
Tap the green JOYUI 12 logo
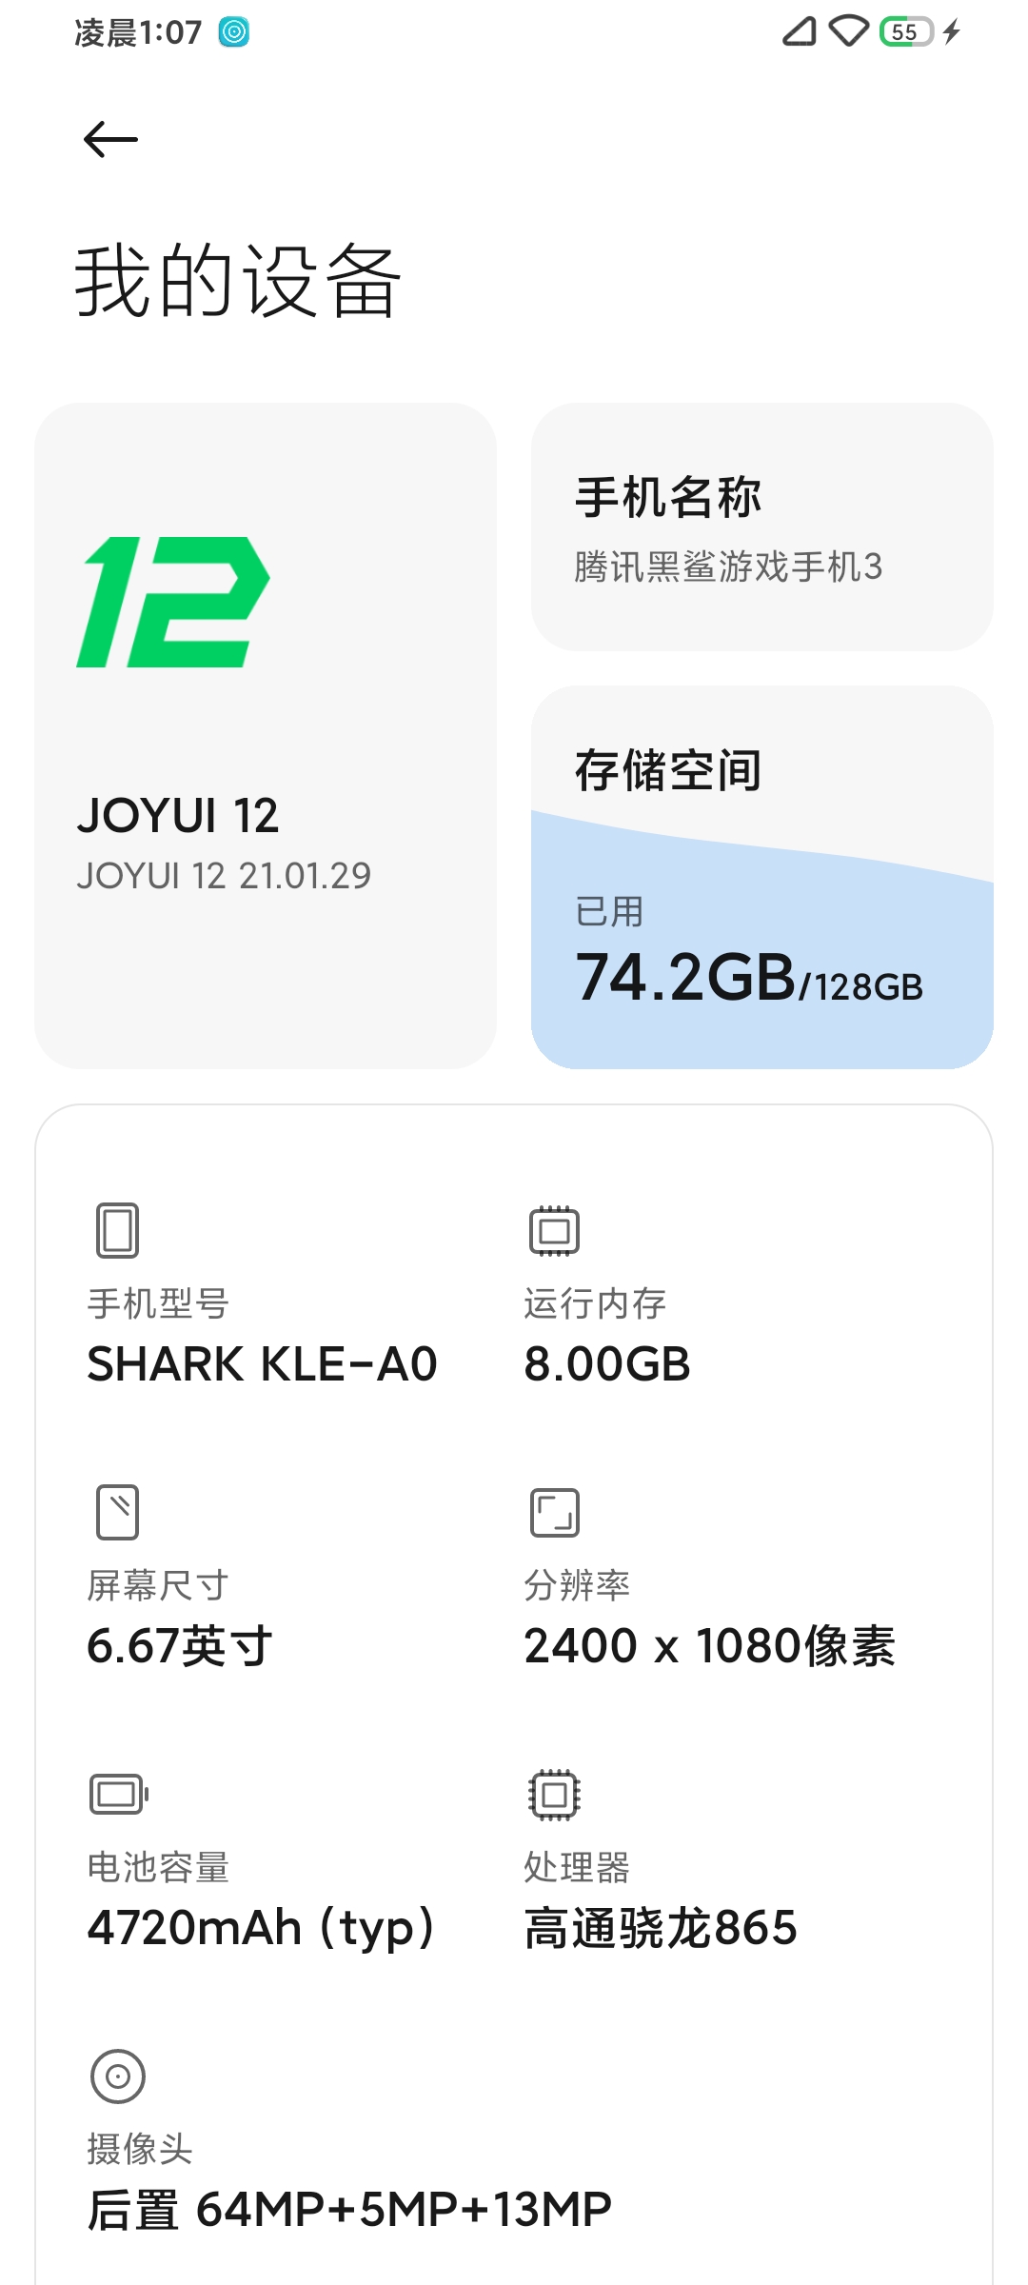click(x=173, y=602)
